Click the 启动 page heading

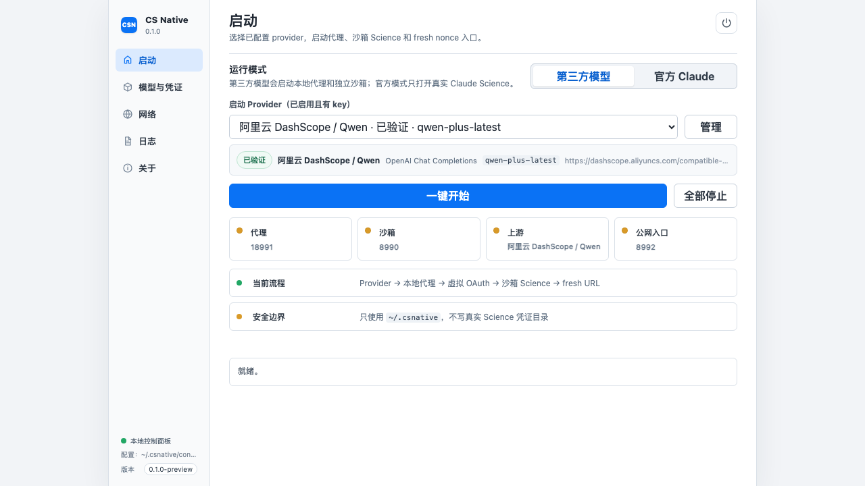tap(243, 21)
